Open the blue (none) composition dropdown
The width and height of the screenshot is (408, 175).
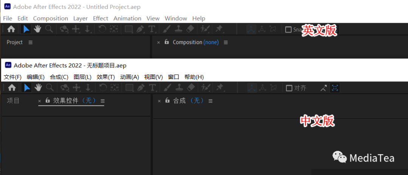point(211,42)
